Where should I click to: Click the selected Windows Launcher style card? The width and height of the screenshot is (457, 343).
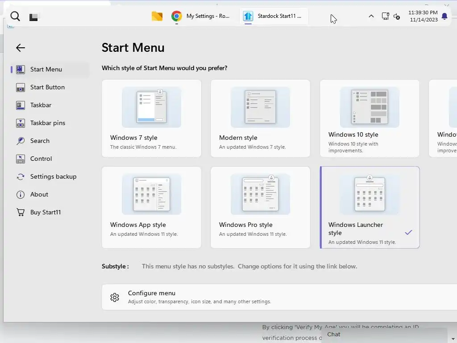(370, 207)
